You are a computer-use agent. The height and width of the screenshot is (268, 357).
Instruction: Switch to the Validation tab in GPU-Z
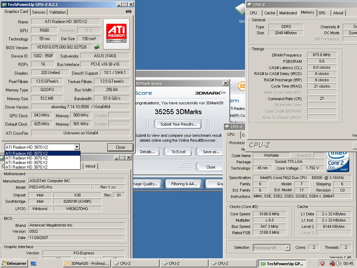click(x=58, y=12)
